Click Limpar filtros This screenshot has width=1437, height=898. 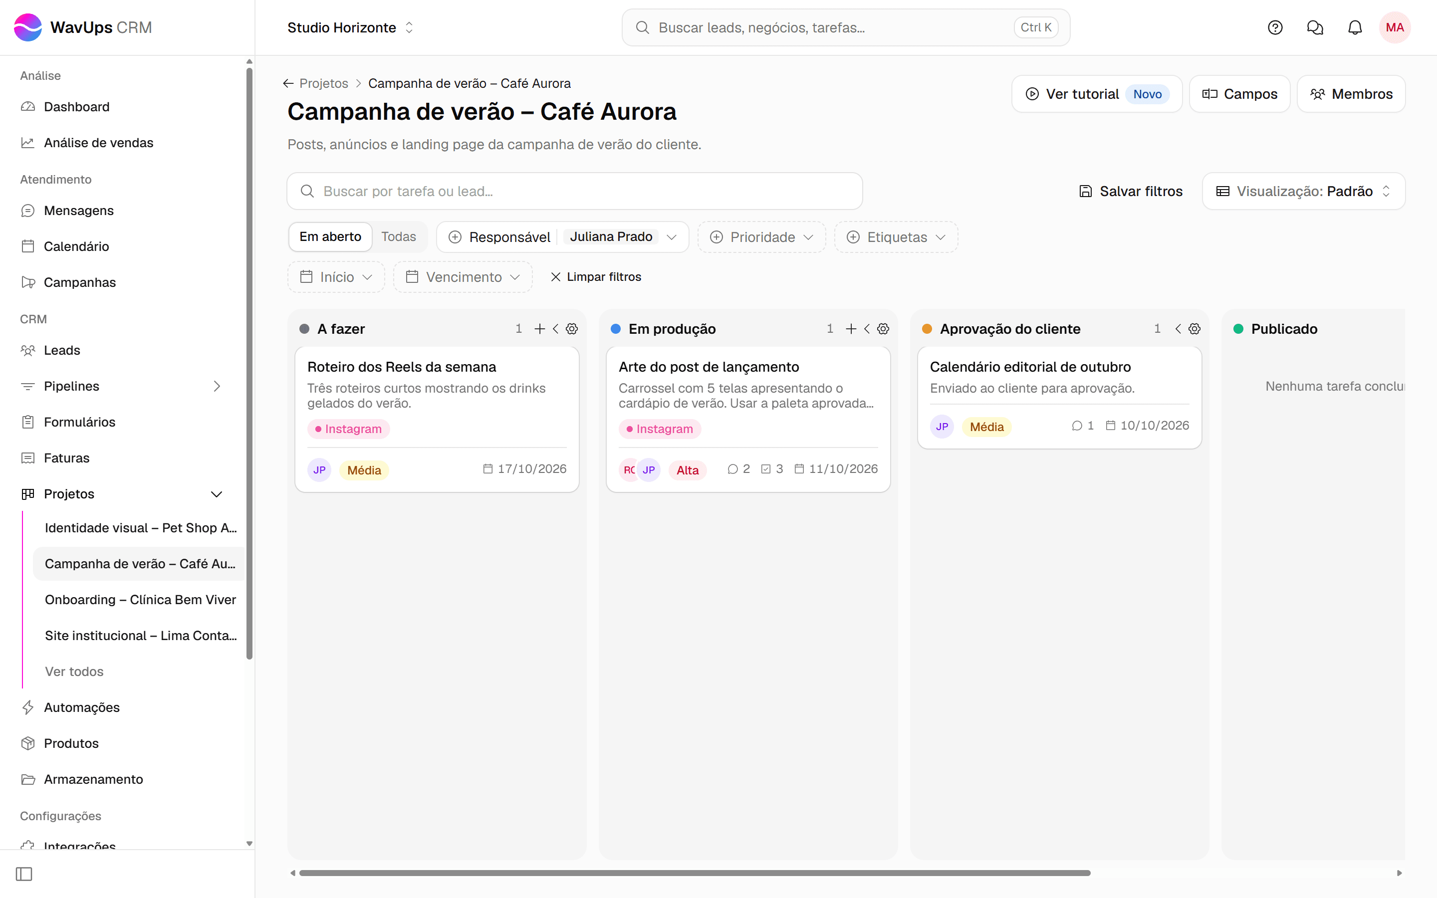pyautogui.click(x=596, y=277)
